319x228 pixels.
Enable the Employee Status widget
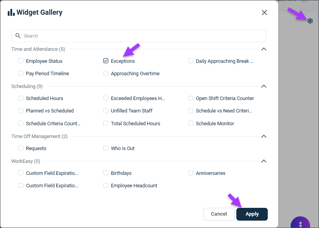(x=21, y=61)
